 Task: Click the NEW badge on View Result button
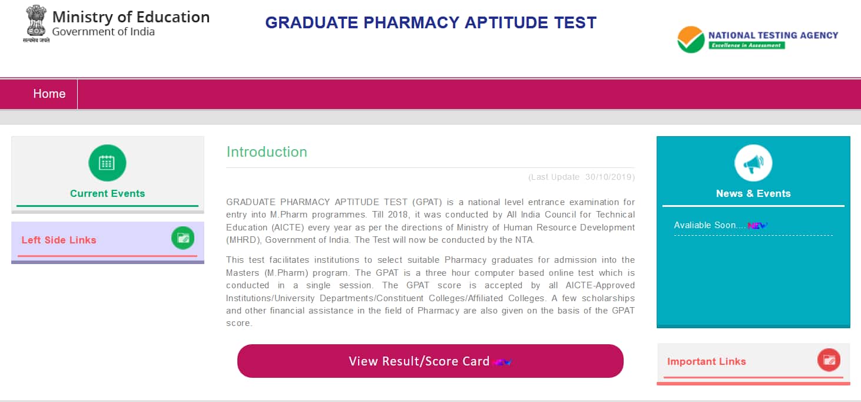(502, 362)
